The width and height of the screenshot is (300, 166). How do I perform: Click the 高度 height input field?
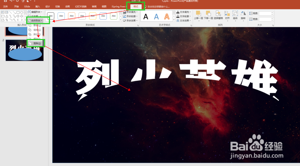[266, 14]
